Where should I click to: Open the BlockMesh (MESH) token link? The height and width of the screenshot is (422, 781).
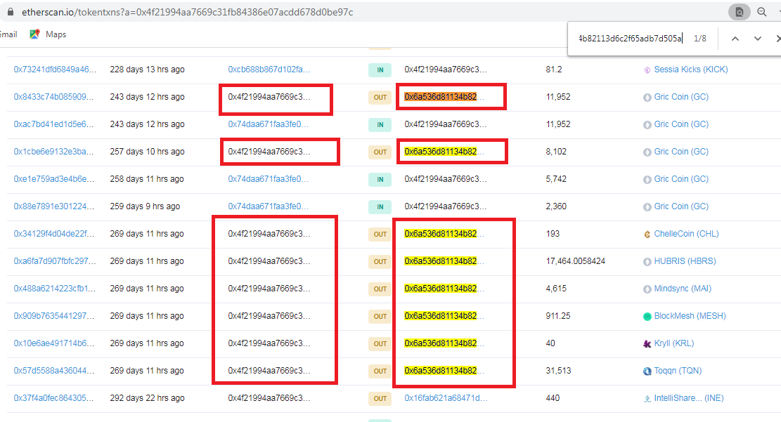click(x=690, y=315)
